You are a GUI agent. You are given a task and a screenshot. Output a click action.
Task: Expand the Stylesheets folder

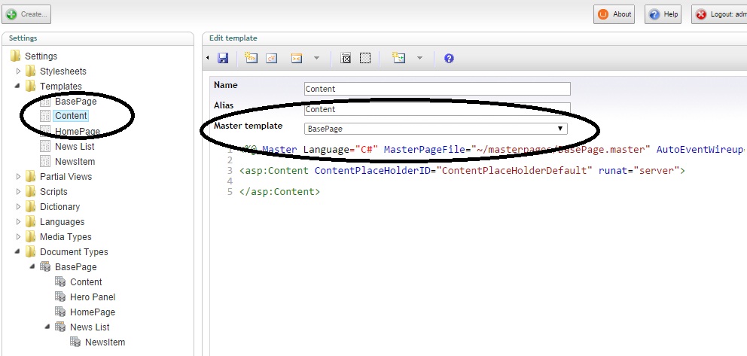point(19,72)
